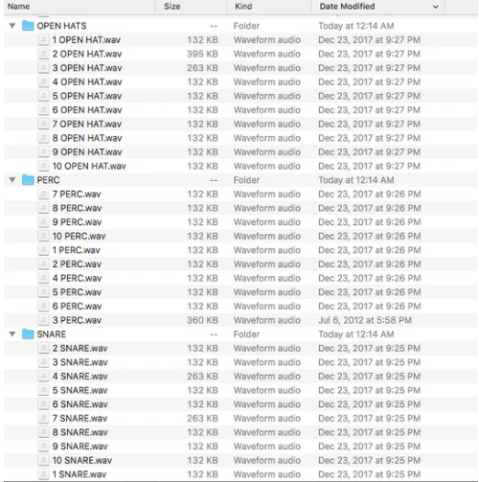Click the 395 KB size of 2 OPEN HAT.wav

pyautogui.click(x=202, y=54)
